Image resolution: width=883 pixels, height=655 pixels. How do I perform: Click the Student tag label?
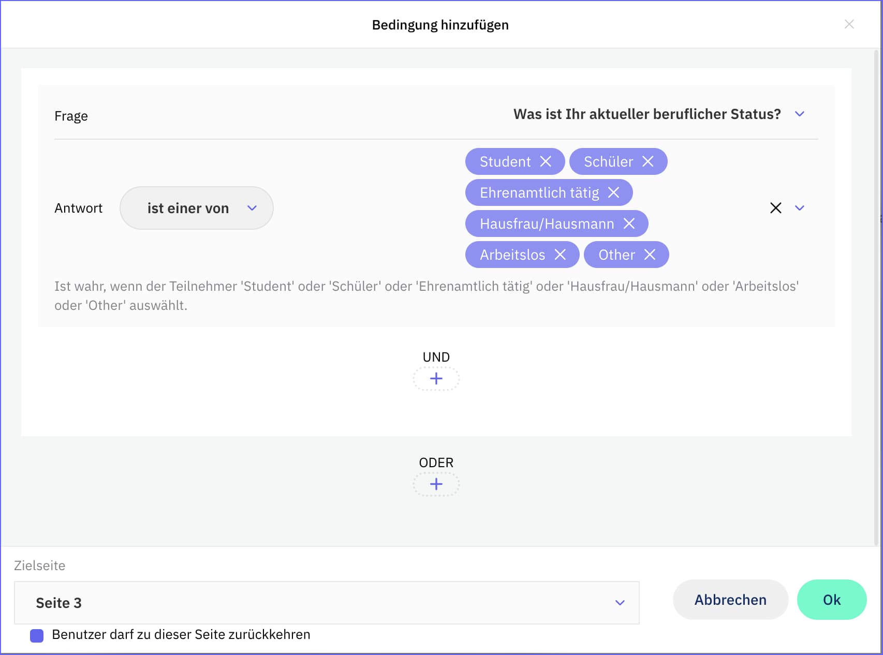pyautogui.click(x=505, y=162)
